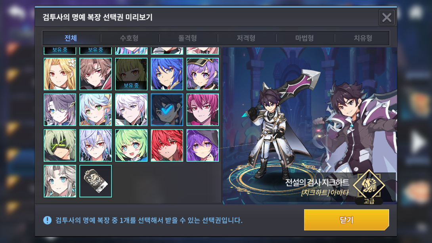Close the preview dialog with X

[386, 17]
